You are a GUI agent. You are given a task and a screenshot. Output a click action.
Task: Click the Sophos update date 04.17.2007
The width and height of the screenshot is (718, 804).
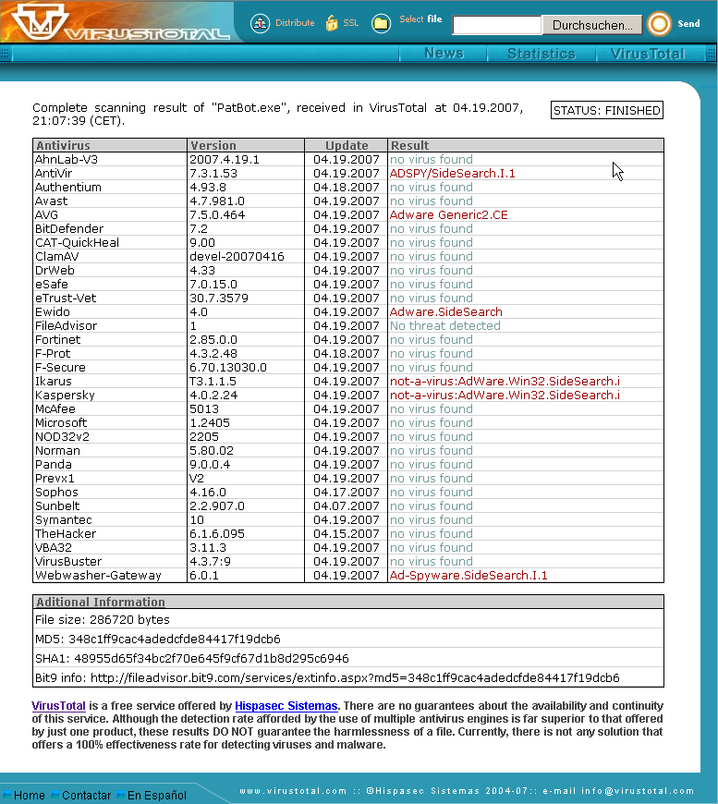point(347,492)
